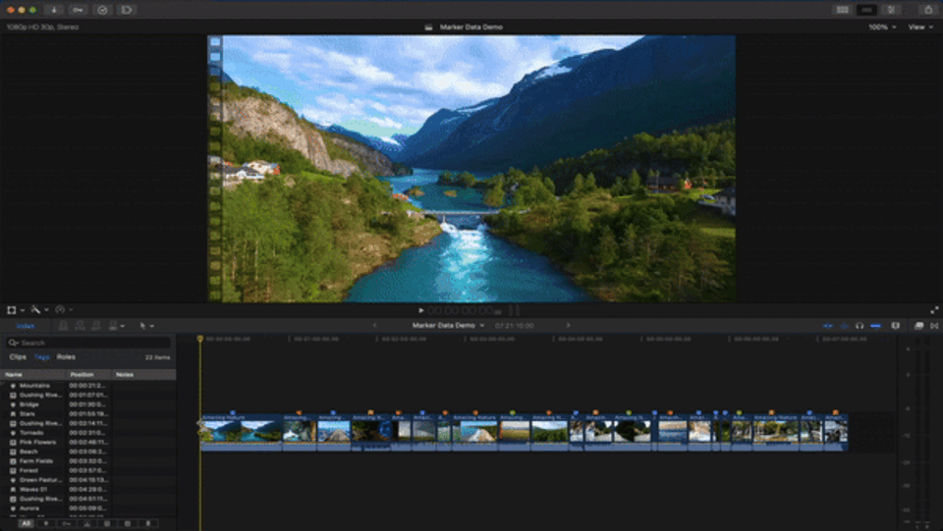Click the blue marker above first clip

click(232, 412)
